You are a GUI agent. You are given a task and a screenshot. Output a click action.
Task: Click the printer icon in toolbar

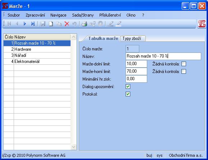(84, 24)
